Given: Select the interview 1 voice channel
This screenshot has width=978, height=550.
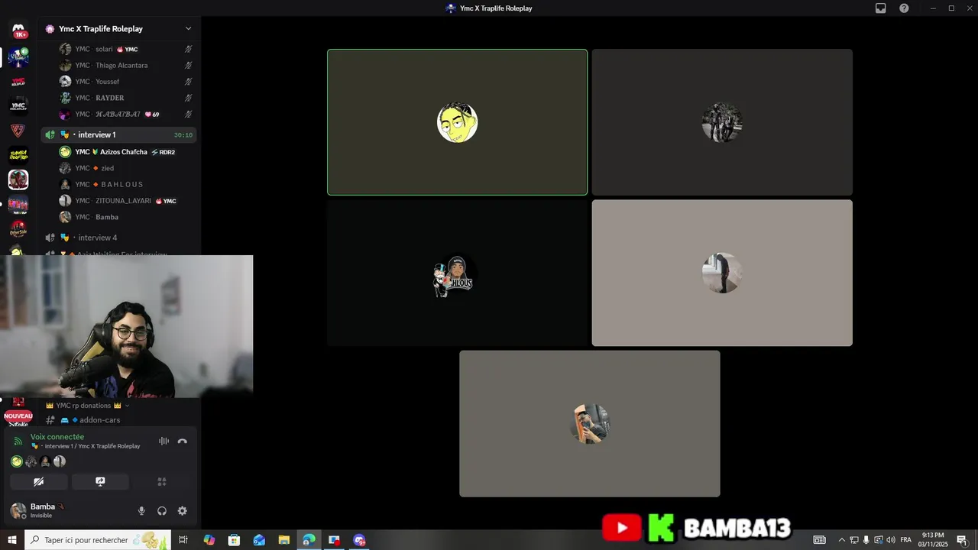Looking at the screenshot, I should pyautogui.click(x=118, y=134).
